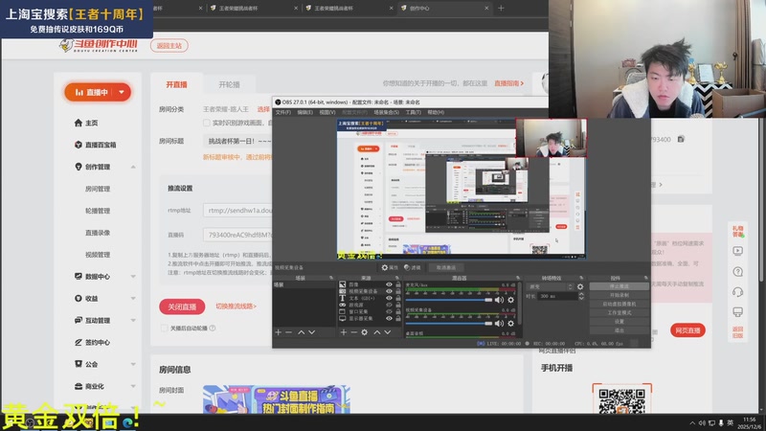Remove selected source with minus icon

pos(353,332)
